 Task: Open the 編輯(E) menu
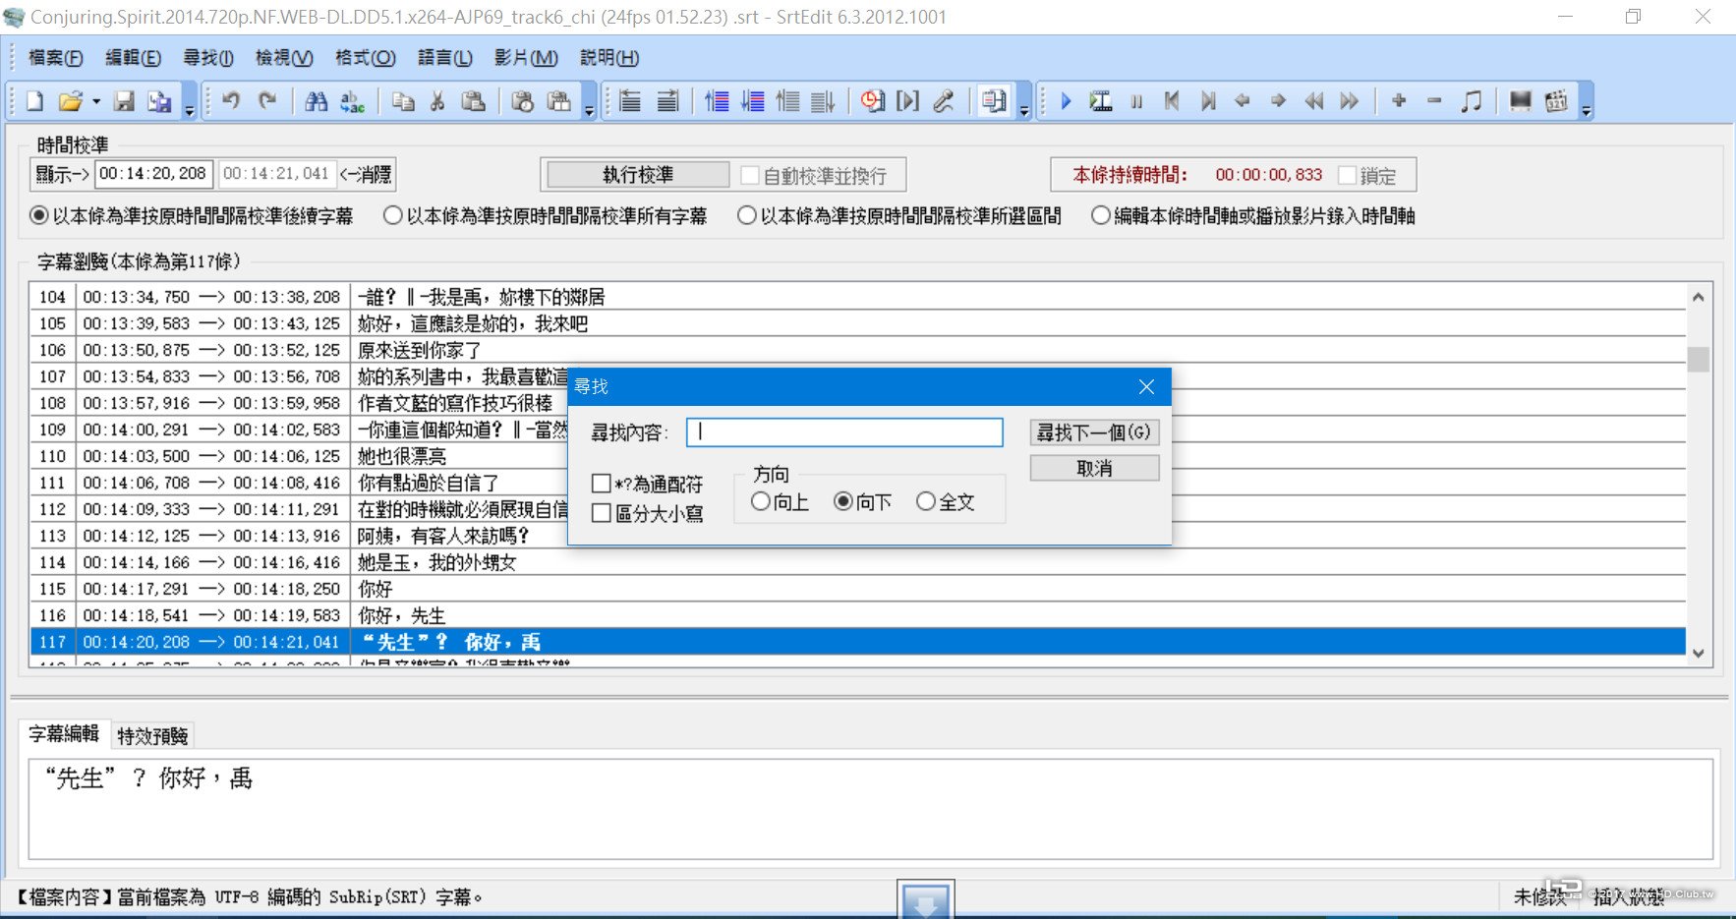tap(133, 58)
